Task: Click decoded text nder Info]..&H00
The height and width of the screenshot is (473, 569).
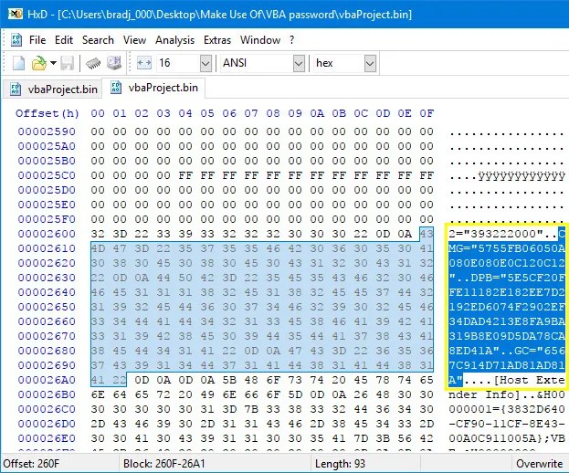Action: pos(507,394)
